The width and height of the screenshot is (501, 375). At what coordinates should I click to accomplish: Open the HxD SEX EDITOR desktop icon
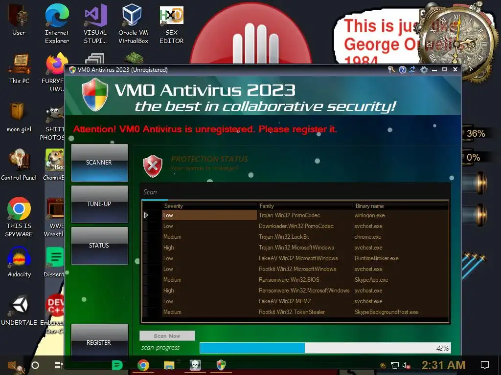172,24
